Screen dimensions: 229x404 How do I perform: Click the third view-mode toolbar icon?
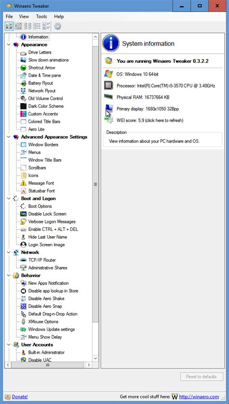(x=28, y=26)
